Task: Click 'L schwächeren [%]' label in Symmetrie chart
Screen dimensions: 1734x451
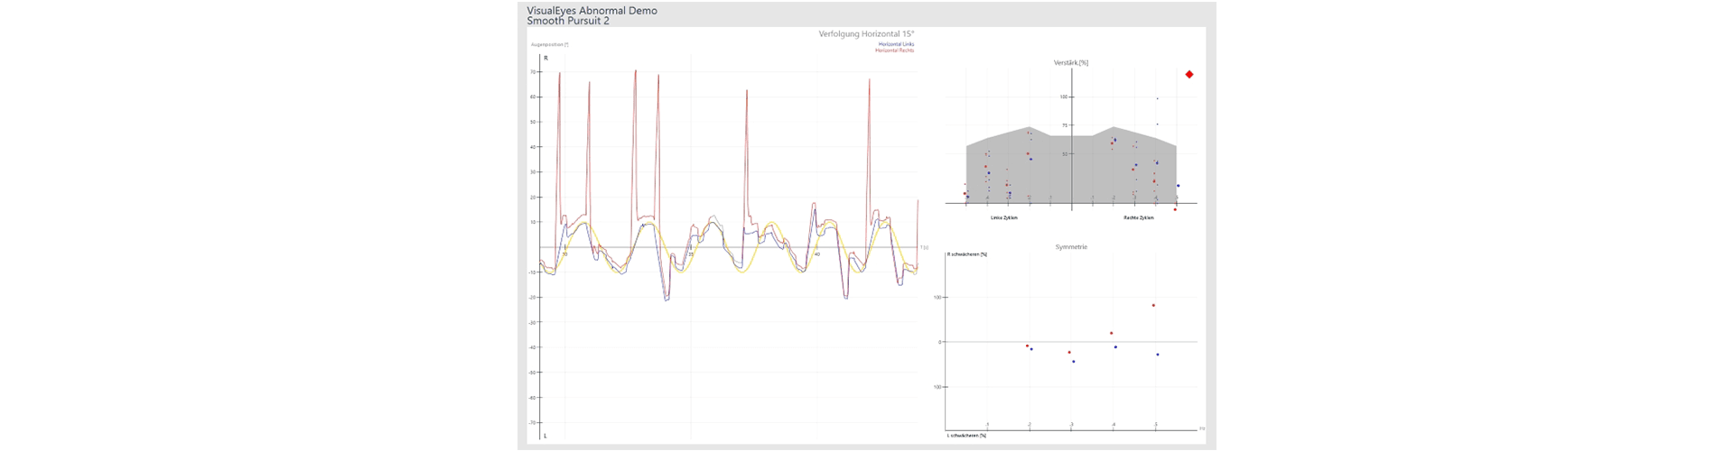Action: point(966,435)
